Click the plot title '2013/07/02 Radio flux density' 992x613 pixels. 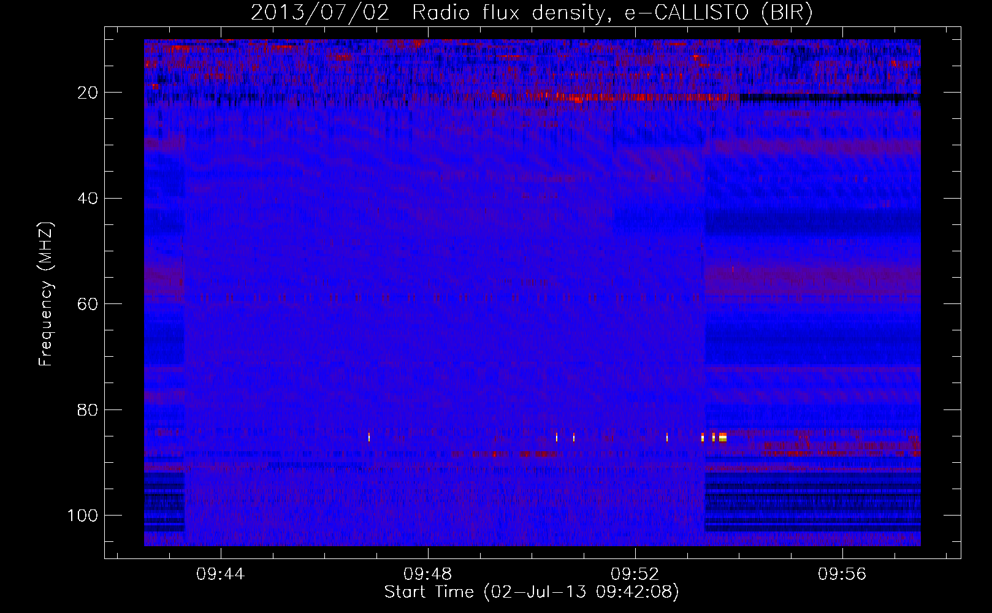pos(531,13)
